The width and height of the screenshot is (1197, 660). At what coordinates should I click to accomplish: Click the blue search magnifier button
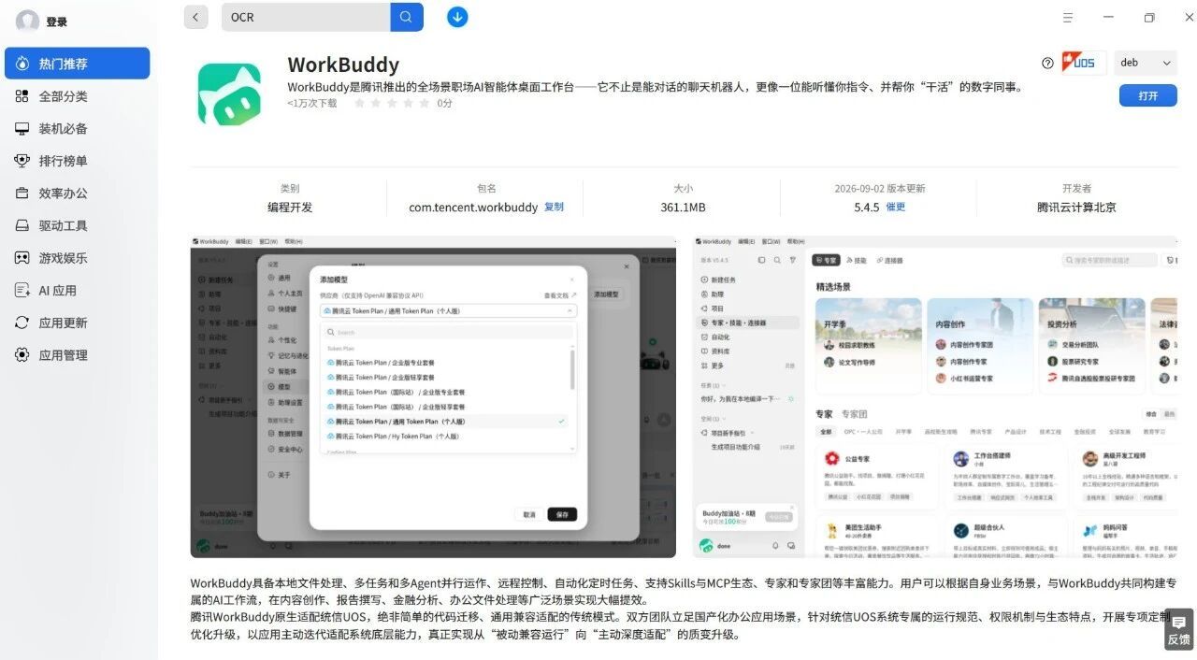[407, 17]
